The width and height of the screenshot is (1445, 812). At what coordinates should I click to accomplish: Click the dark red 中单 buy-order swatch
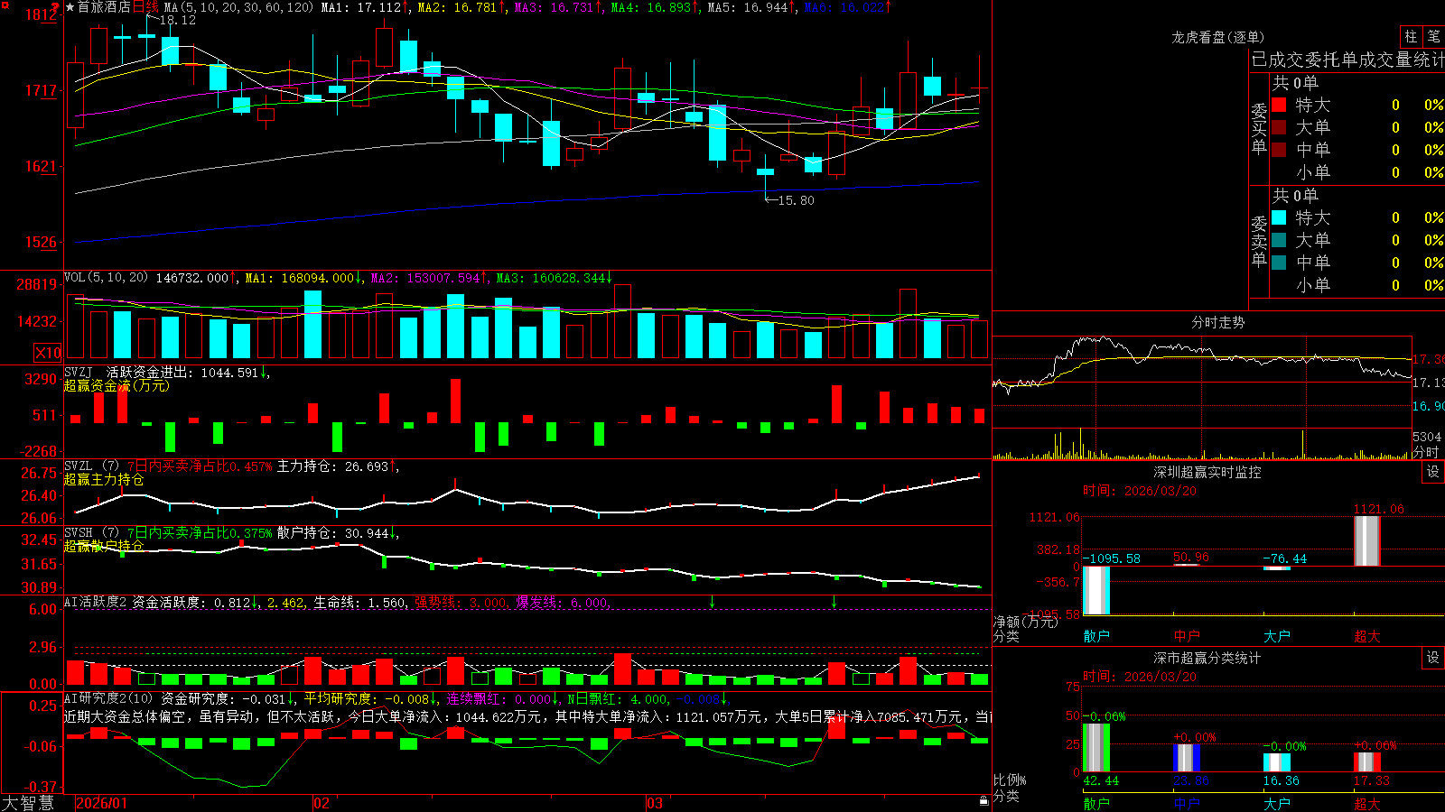[1279, 150]
